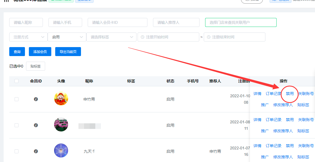This screenshot has width=315, height=162.
Task: Open 订单记录 for 申竹青 row
Action: (274, 94)
